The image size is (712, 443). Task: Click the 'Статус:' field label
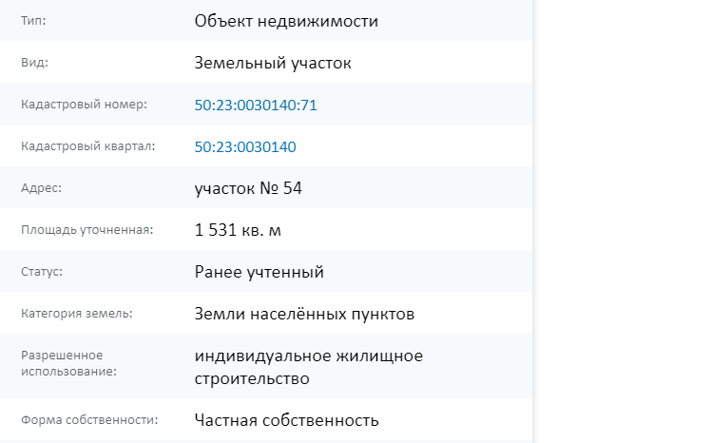[42, 272]
